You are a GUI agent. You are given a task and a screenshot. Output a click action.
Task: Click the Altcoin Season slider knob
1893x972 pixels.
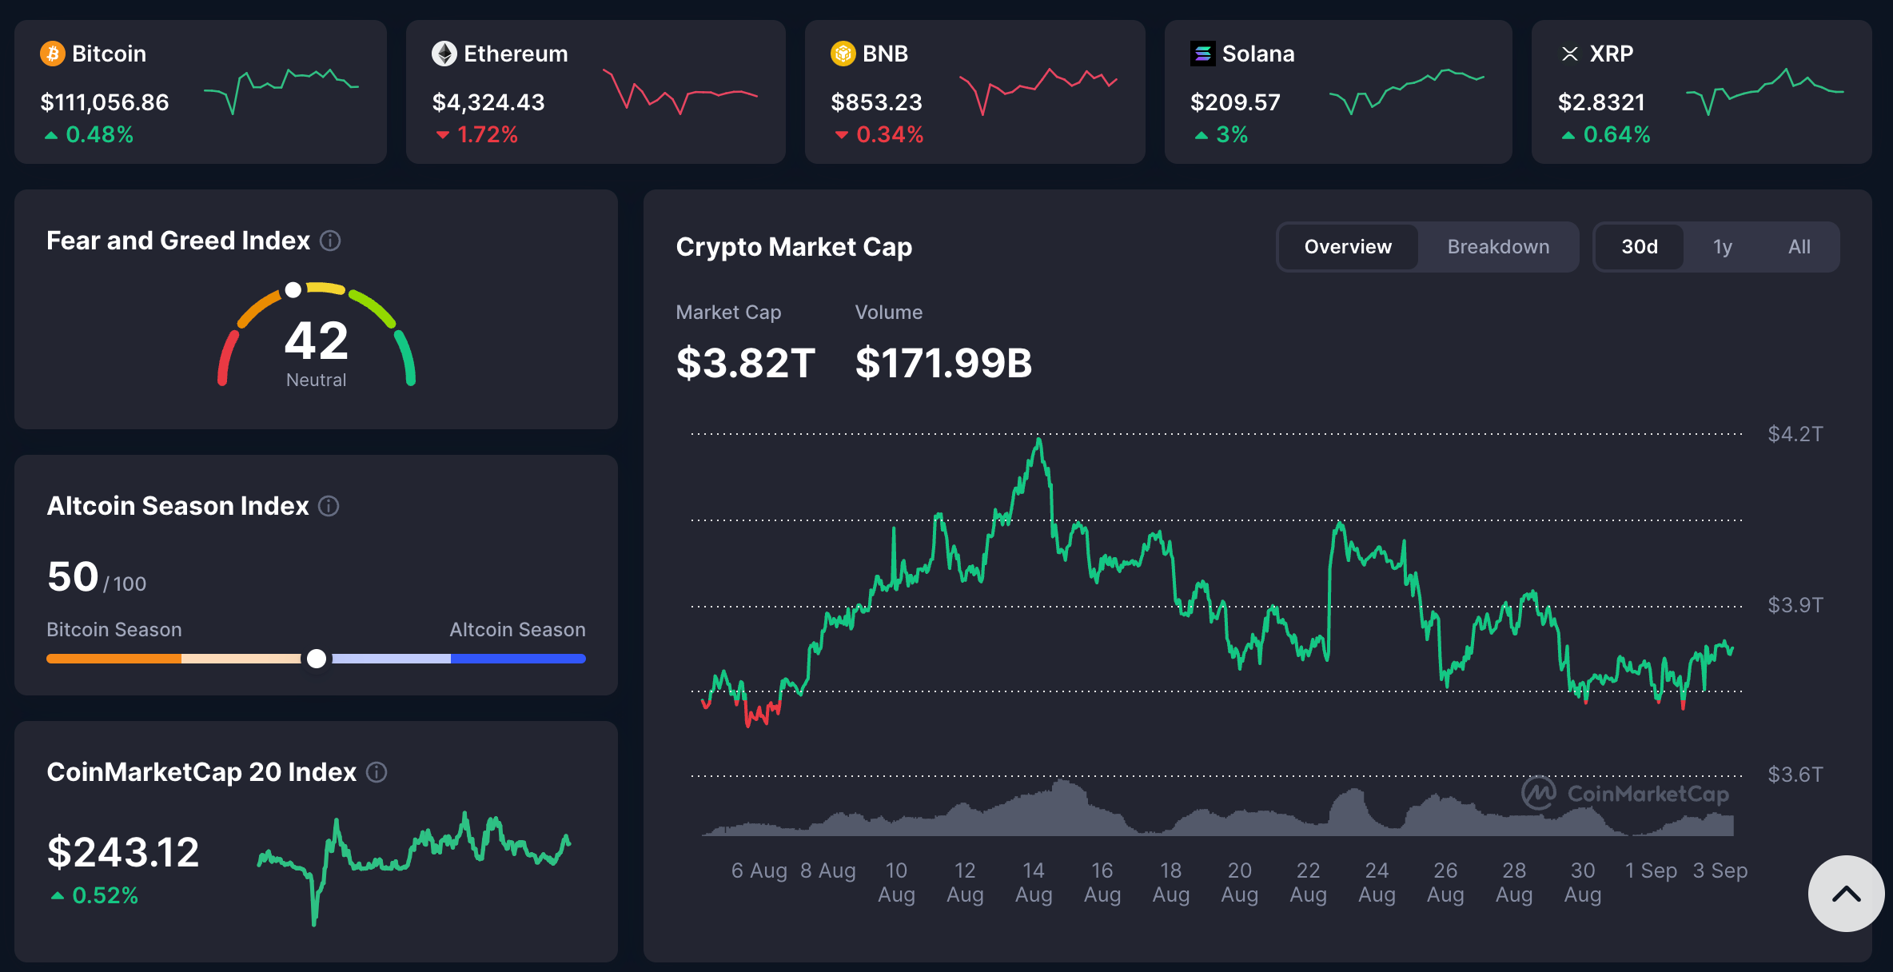click(x=317, y=659)
